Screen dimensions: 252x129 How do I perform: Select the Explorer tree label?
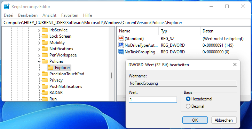pos(63,68)
